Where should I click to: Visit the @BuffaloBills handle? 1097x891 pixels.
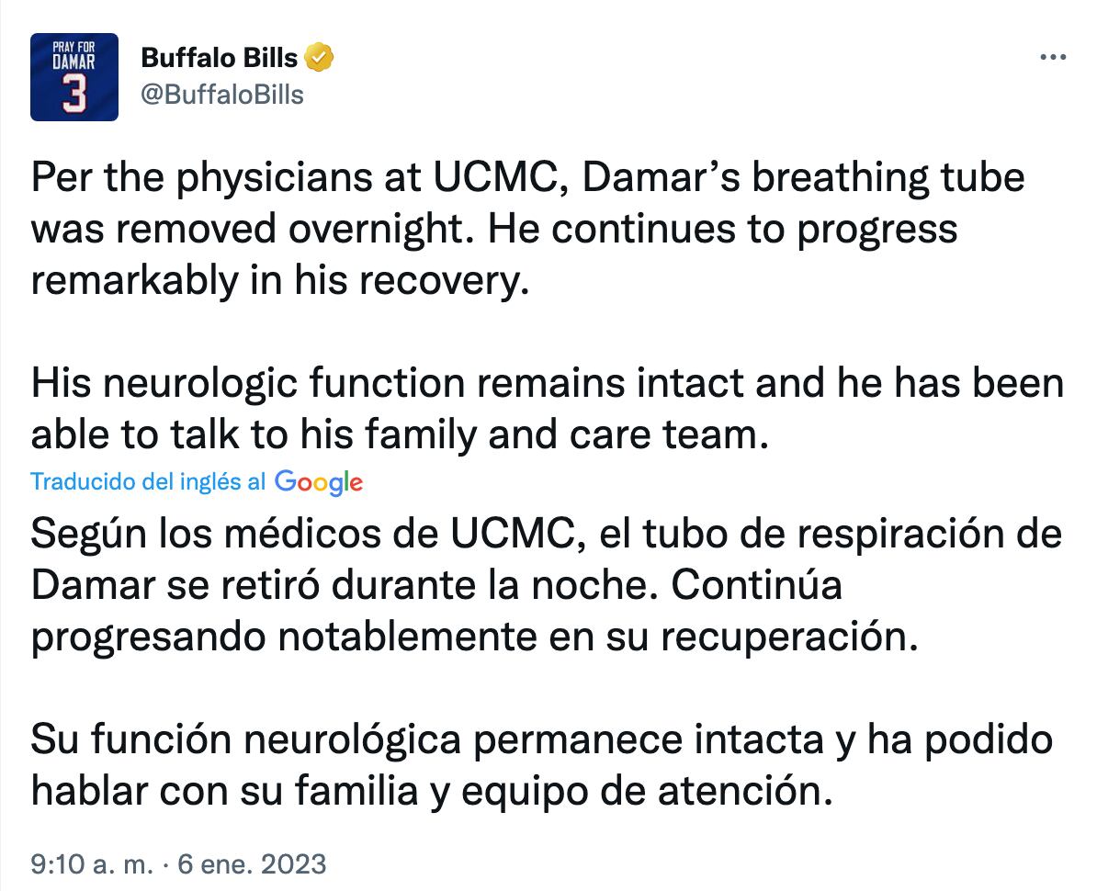click(221, 94)
